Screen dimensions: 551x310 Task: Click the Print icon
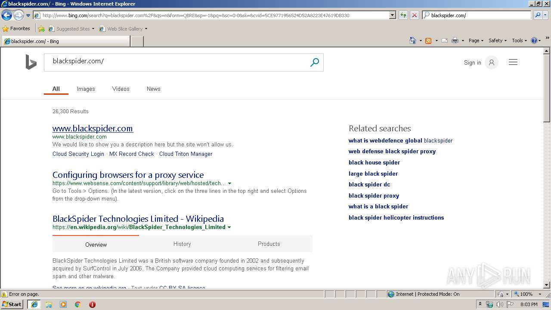click(x=455, y=40)
